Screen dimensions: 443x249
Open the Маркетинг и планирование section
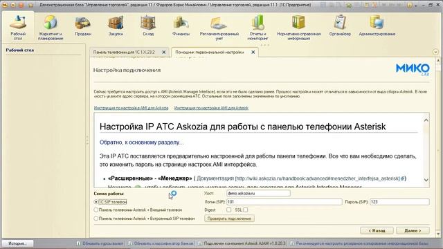51,28
